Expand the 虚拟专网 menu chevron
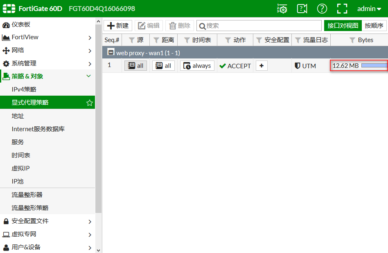 coord(90,235)
